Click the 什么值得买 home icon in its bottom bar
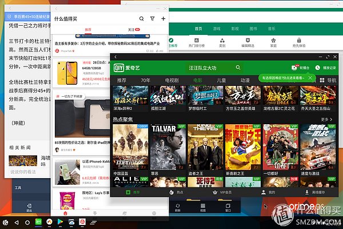Screen dimensions: 343x229 (x=65, y=213)
